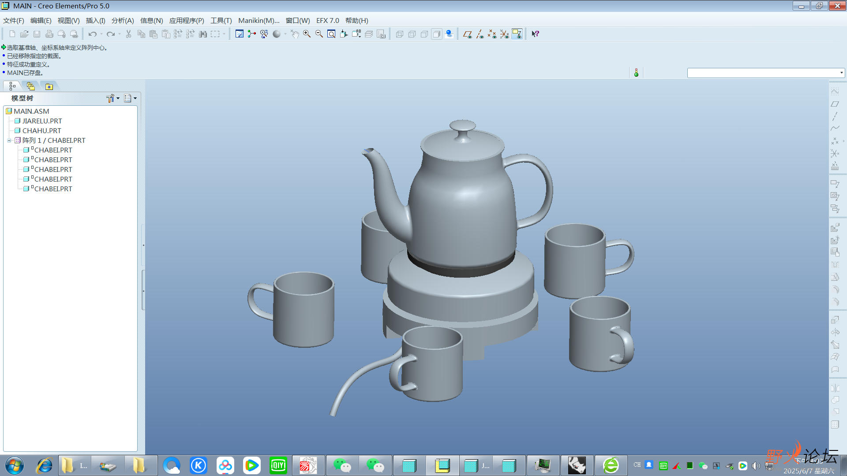Image resolution: width=847 pixels, height=476 pixels.
Task: Refit the model to the screen
Action: pos(332,34)
